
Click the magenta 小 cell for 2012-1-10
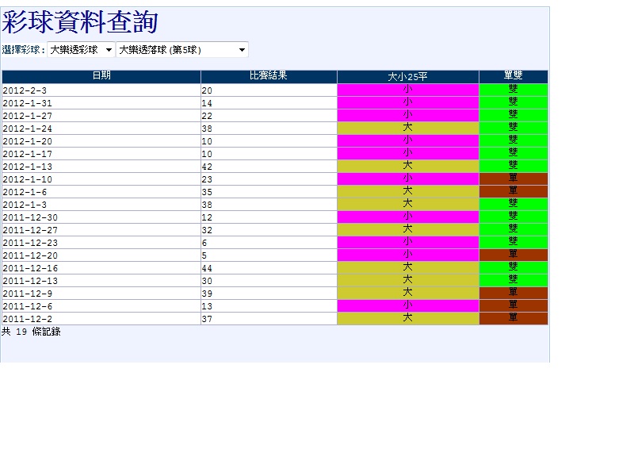click(x=408, y=179)
